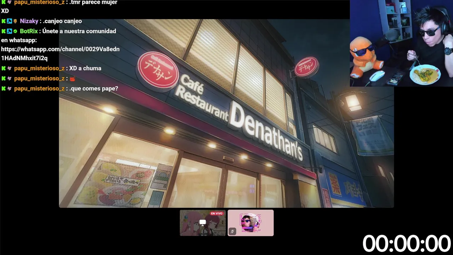Click the moderator hammer badge beside BotRix

[x=10, y=31]
